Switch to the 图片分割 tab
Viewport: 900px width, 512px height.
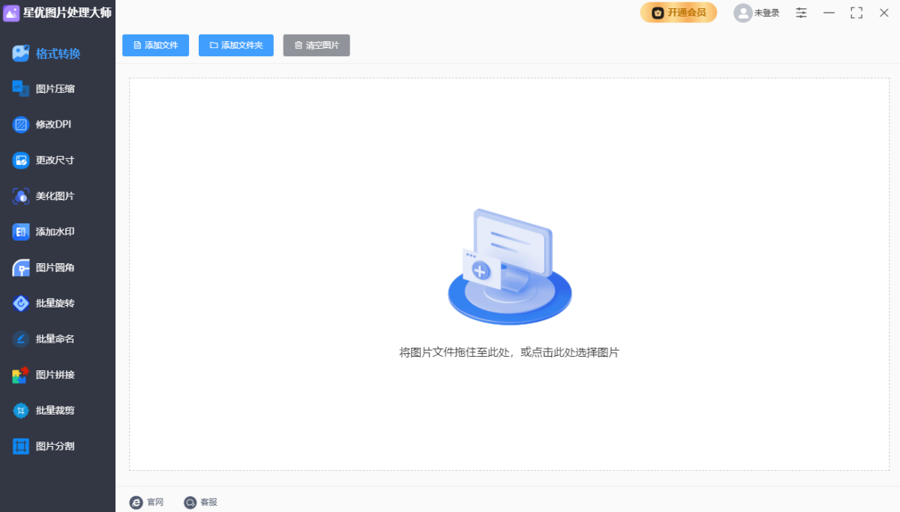tap(58, 446)
